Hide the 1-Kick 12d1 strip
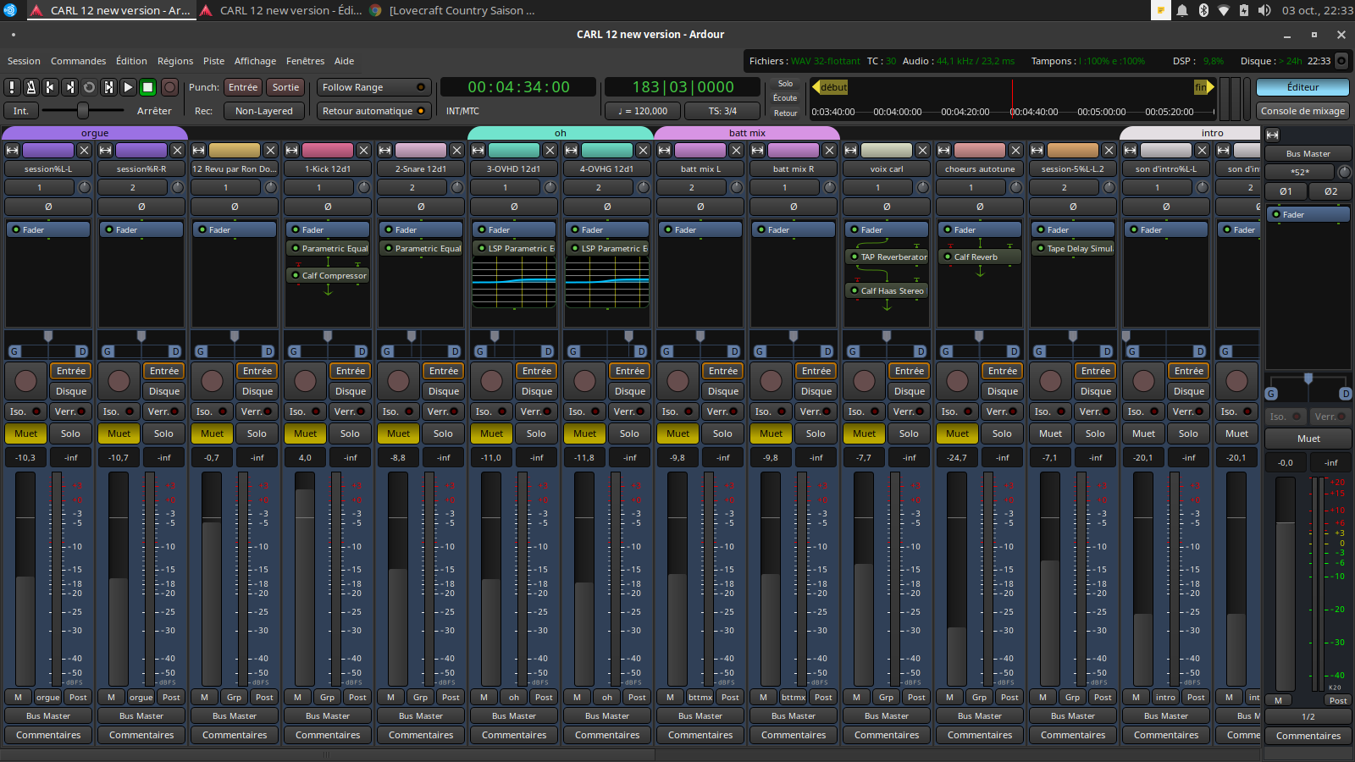The image size is (1355, 762). click(x=363, y=150)
